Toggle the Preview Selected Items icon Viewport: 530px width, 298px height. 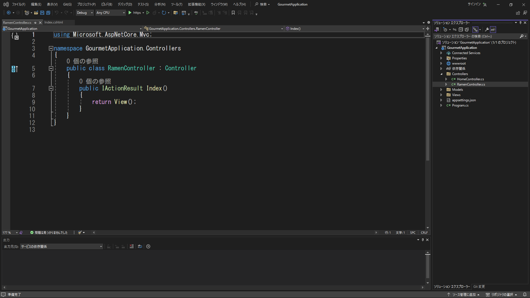492,30
